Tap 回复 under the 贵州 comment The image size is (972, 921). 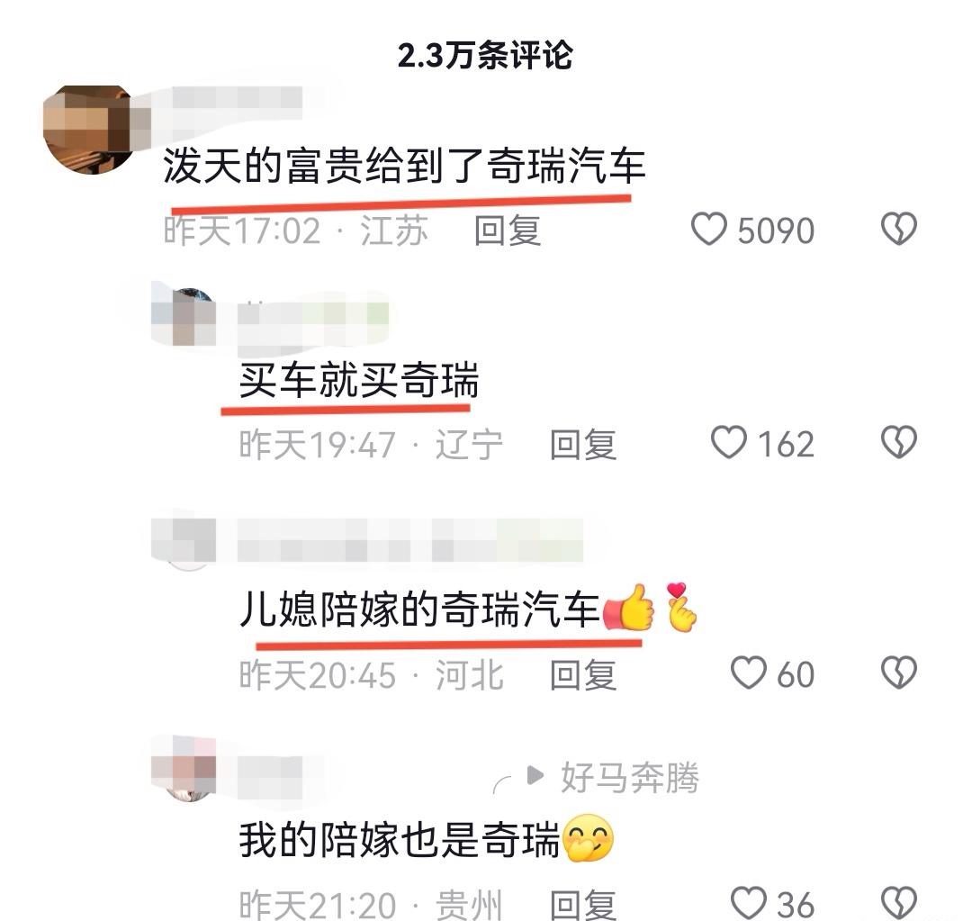(x=582, y=904)
